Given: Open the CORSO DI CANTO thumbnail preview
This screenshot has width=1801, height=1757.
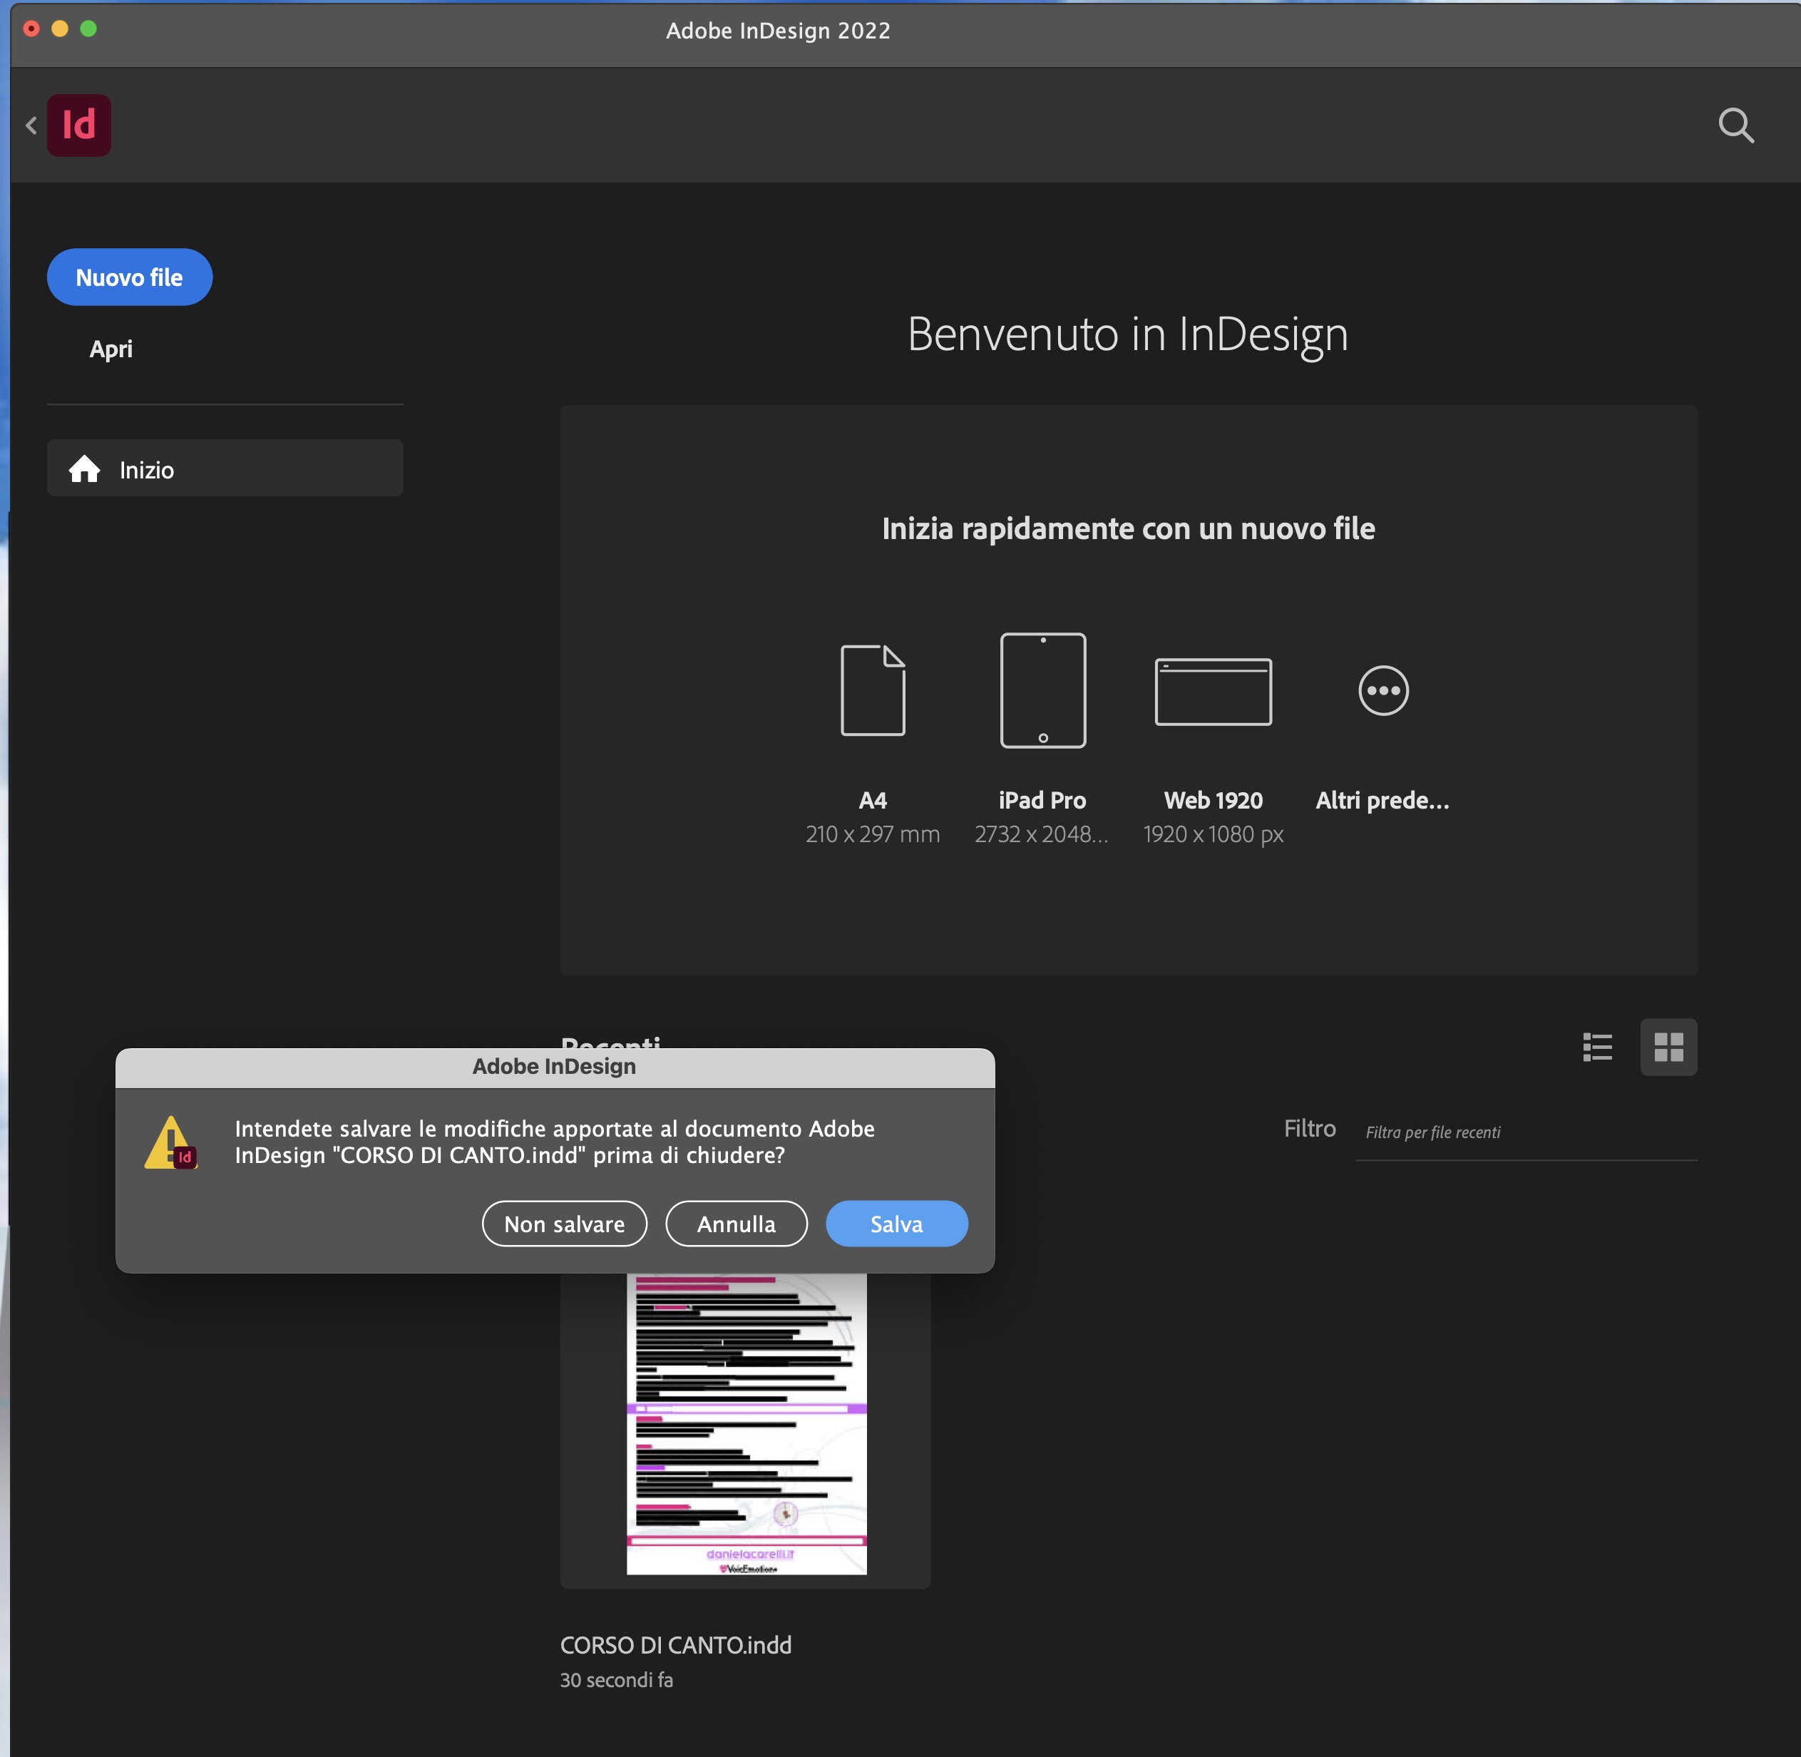Looking at the screenshot, I should click(746, 1424).
